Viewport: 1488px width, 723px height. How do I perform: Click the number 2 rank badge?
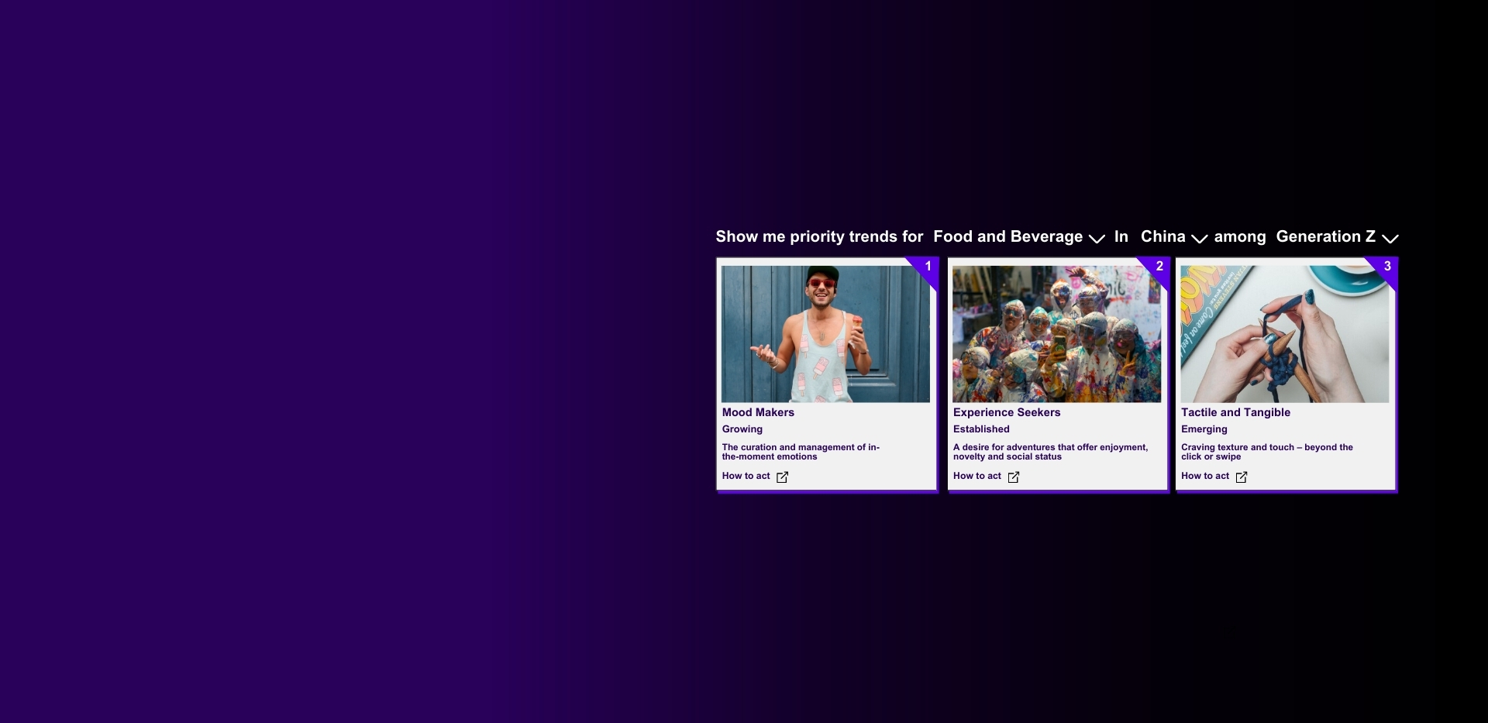coord(1159,267)
